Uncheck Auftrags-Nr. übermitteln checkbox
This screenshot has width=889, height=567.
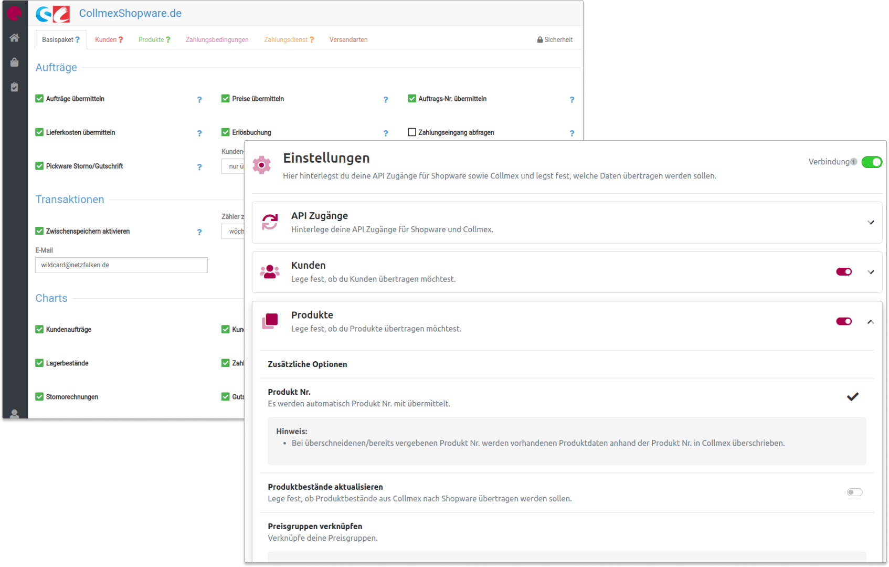412,99
